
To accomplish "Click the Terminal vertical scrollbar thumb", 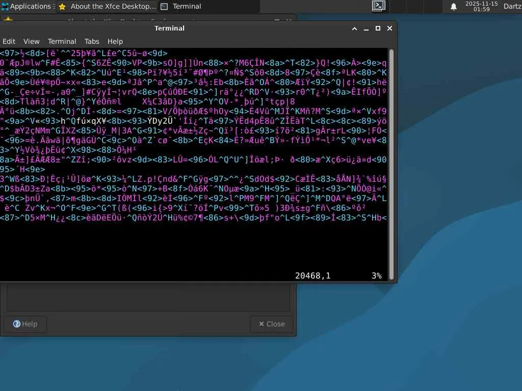I will tap(391, 164).
